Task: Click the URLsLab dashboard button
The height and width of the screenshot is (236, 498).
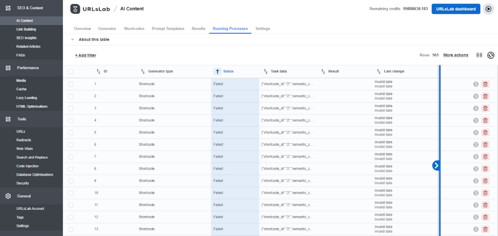Action: point(456,9)
